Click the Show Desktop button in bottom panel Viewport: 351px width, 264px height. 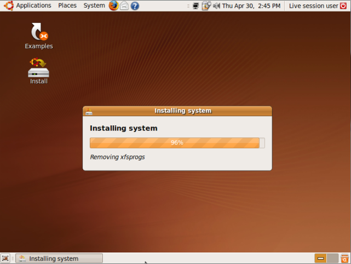point(5,259)
